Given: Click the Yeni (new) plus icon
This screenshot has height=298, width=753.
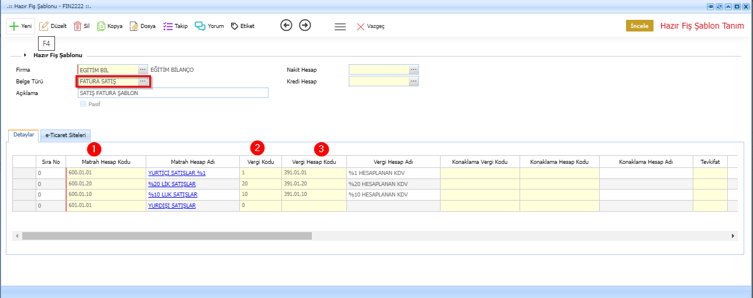Looking at the screenshot, I should pos(14,26).
